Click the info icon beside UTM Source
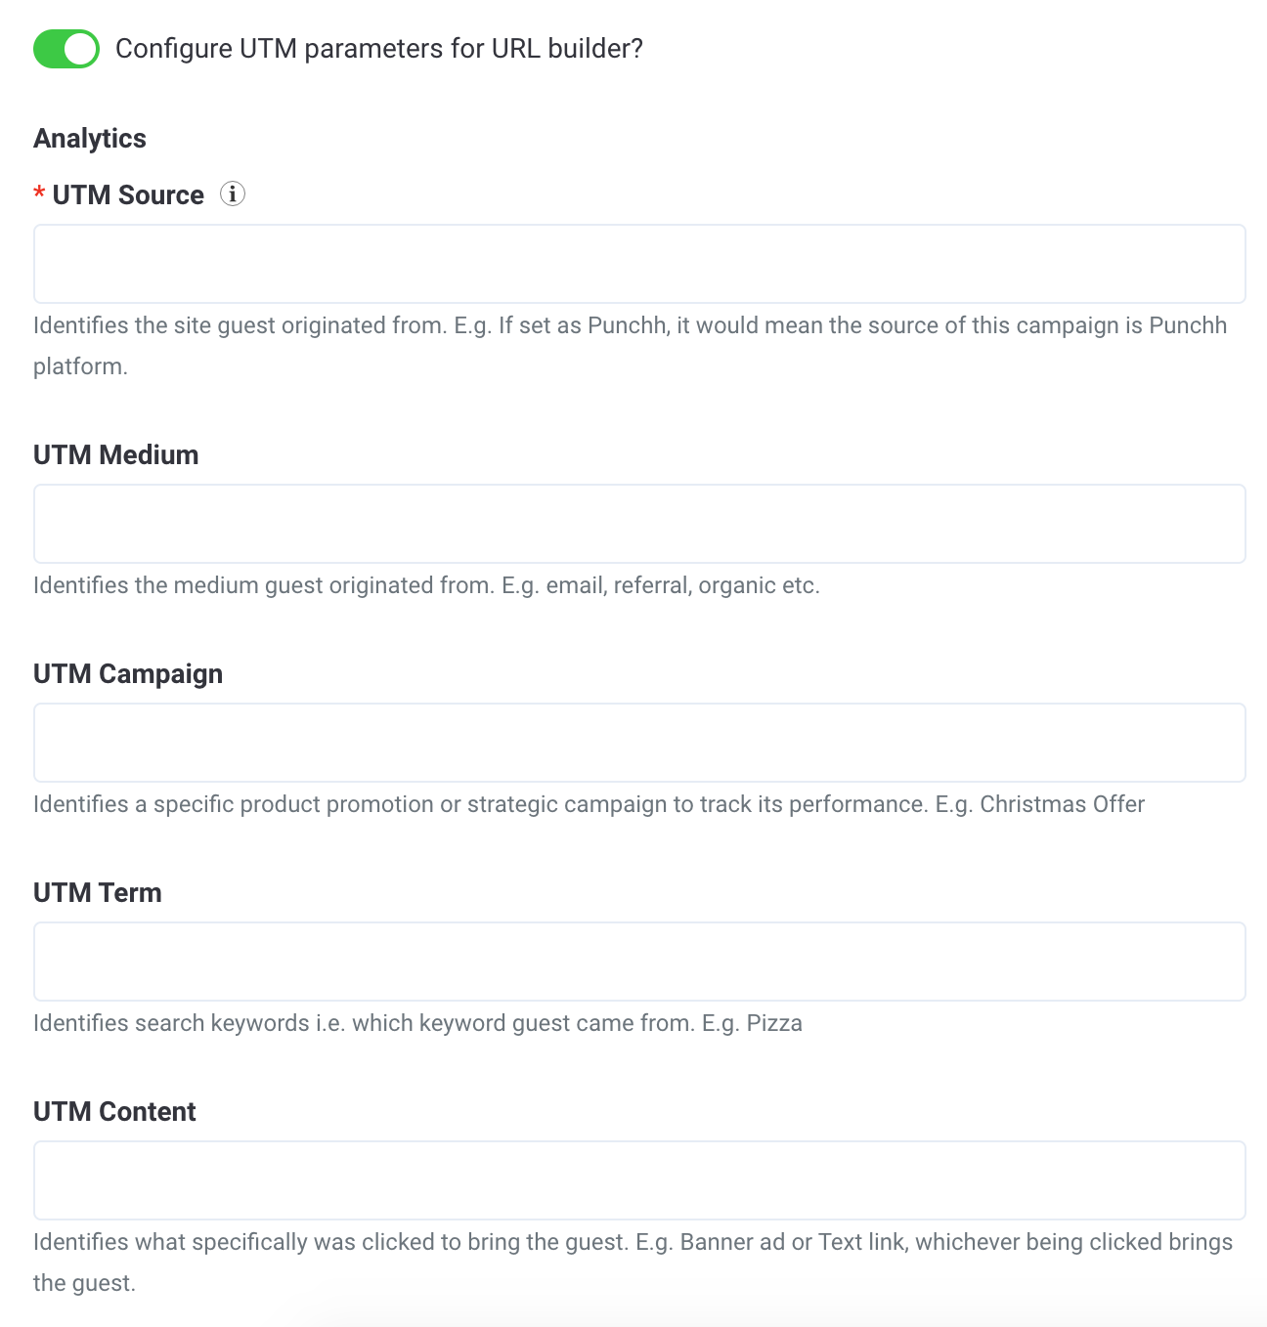This screenshot has height=1327, width=1267. tap(232, 194)
